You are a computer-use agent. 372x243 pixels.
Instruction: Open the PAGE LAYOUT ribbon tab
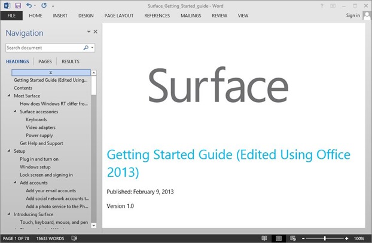(x=119, y=16)
